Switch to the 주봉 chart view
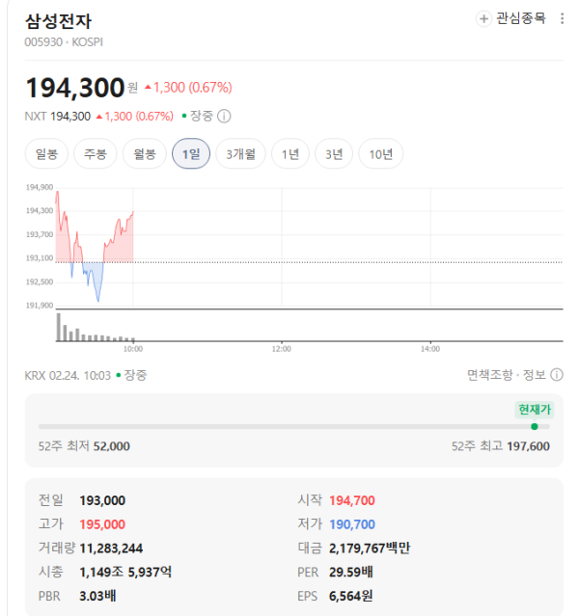579x616 pixels. (95, 153)
